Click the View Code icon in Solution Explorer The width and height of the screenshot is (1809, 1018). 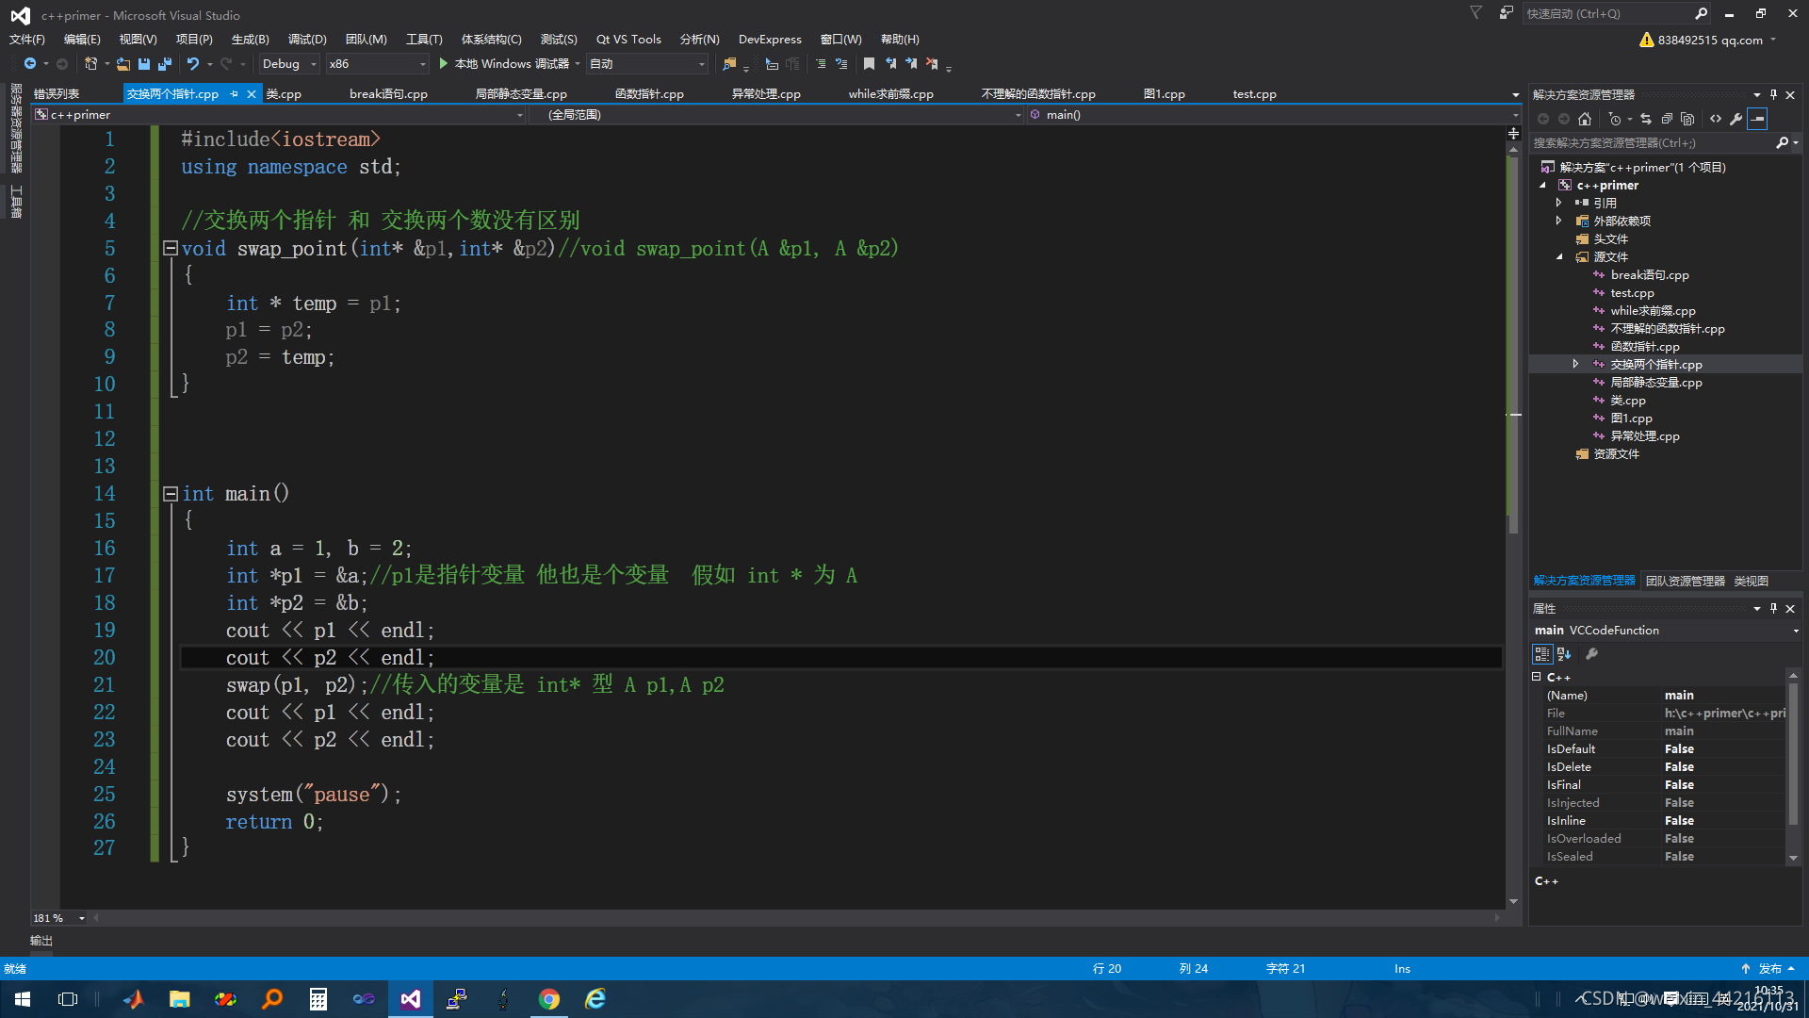tap(1716, 119)
